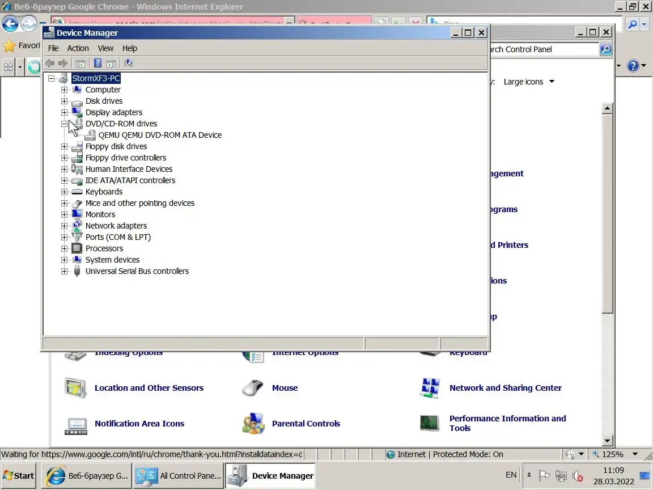The height and width of the screenshot is (490, 653).
Task: Expand the IDE ATA/ATAPI controllers node
Action: pos(64,180)
